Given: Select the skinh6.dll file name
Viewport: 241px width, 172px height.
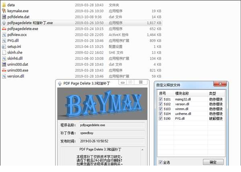Looking at the screenshot, I should click(15, 59).
